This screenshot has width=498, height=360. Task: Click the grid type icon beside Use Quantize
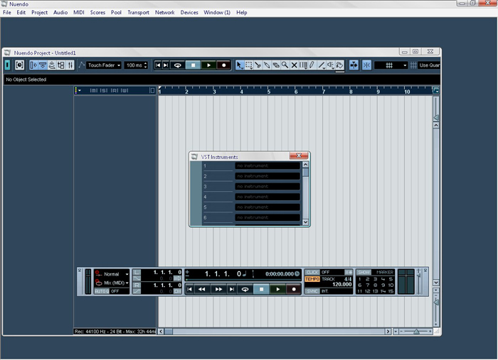(413, 65)
